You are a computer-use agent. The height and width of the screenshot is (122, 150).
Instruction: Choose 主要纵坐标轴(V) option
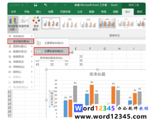tap(51, 51)
